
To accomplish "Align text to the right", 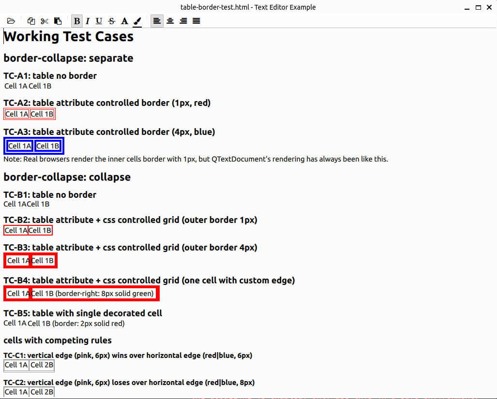I will point(183,21).
